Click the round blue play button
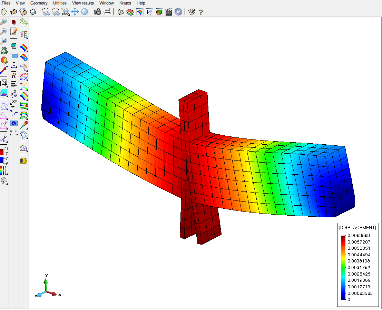Screen dimensions: 382x310 (178, 12)
